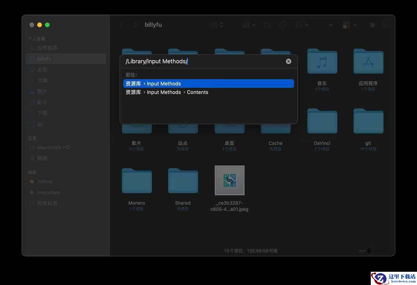Select the Shared folder
This screenshot has width=417, height=285.
coord(183,181)
